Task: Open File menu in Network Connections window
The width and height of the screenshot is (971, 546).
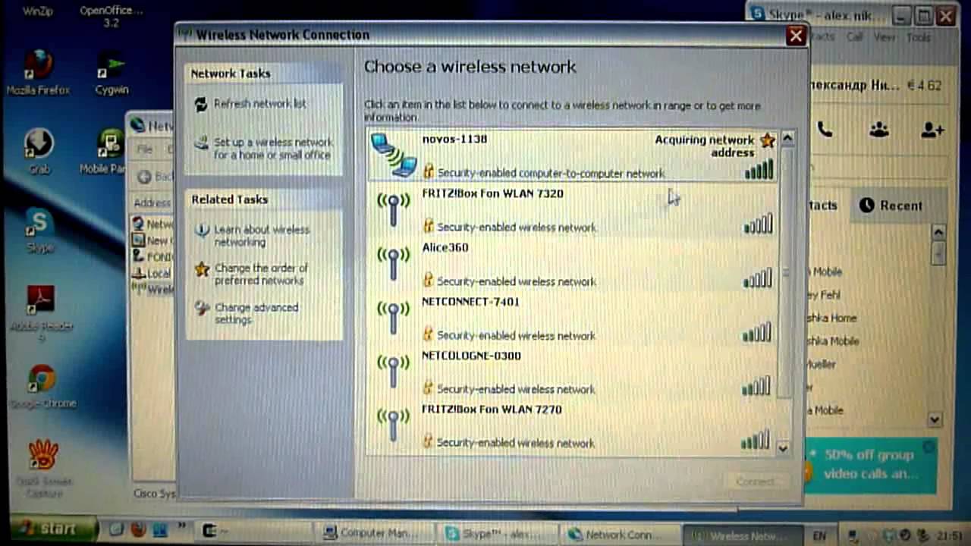Action: tap(144, 149)
